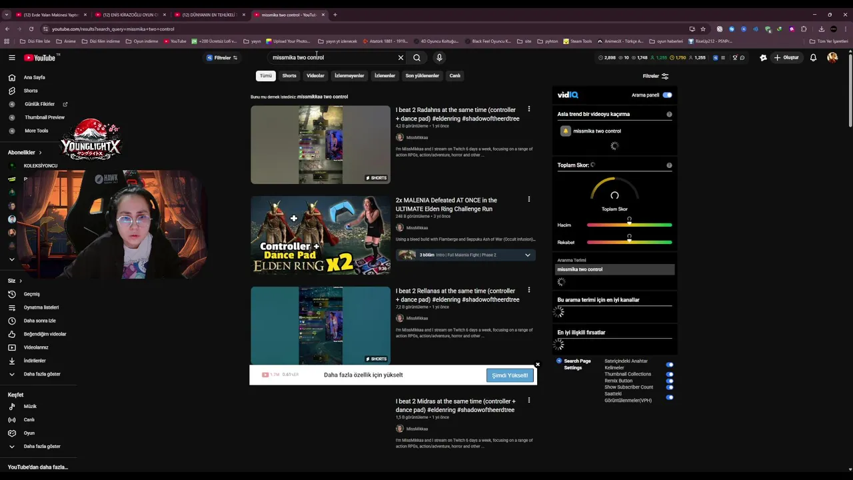
Task: Reload the page with browser refresh icon
Action: pos(31,29)
